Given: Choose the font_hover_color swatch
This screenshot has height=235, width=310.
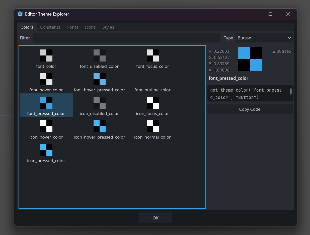Looking at the screenshot, I should (46, 79).
